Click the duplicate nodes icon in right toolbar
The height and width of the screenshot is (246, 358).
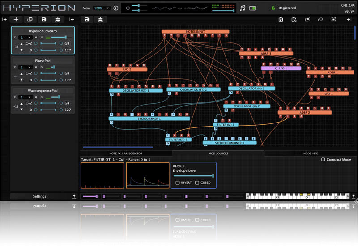[x=320, y=20]
